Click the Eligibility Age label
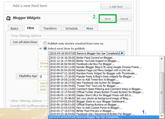 [x=28, y=76]
